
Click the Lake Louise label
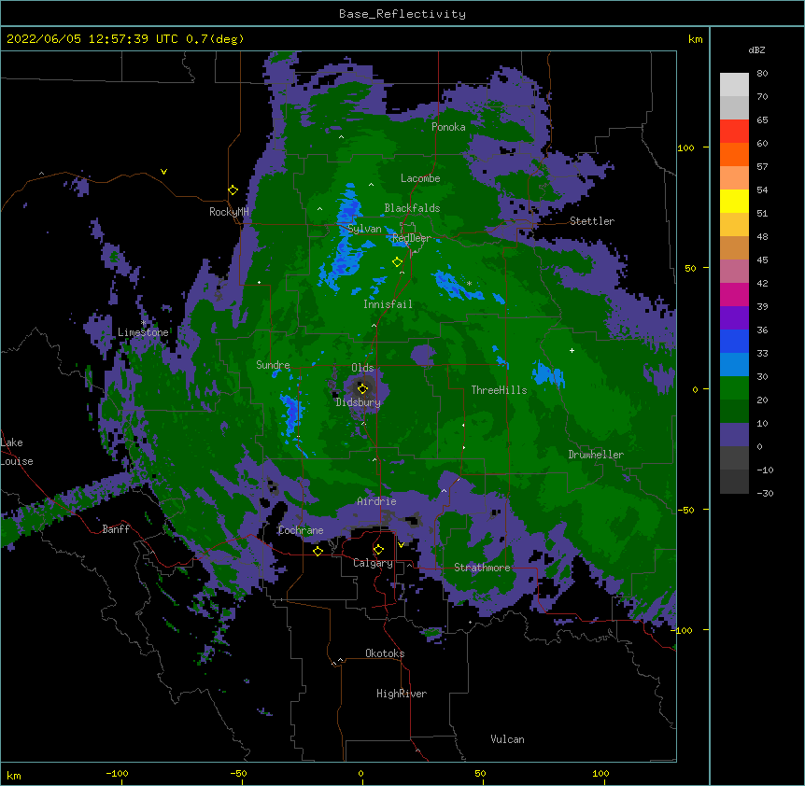tap(17, 452)
